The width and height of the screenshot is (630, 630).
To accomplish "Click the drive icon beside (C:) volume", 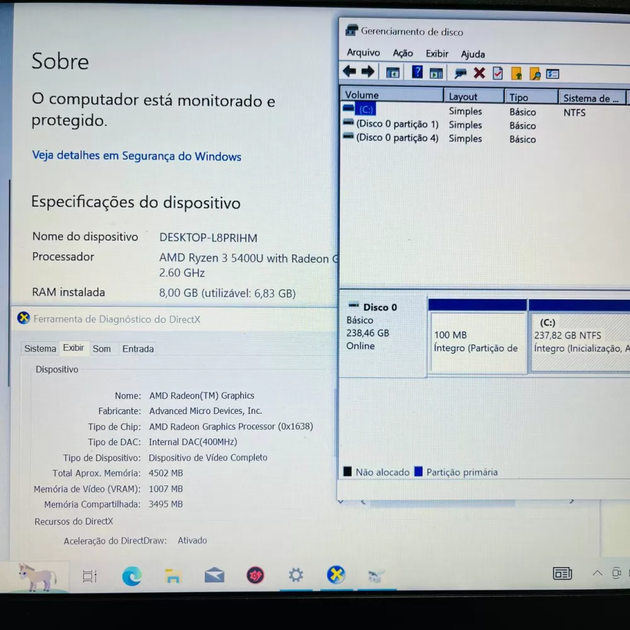I will (348, 108).
